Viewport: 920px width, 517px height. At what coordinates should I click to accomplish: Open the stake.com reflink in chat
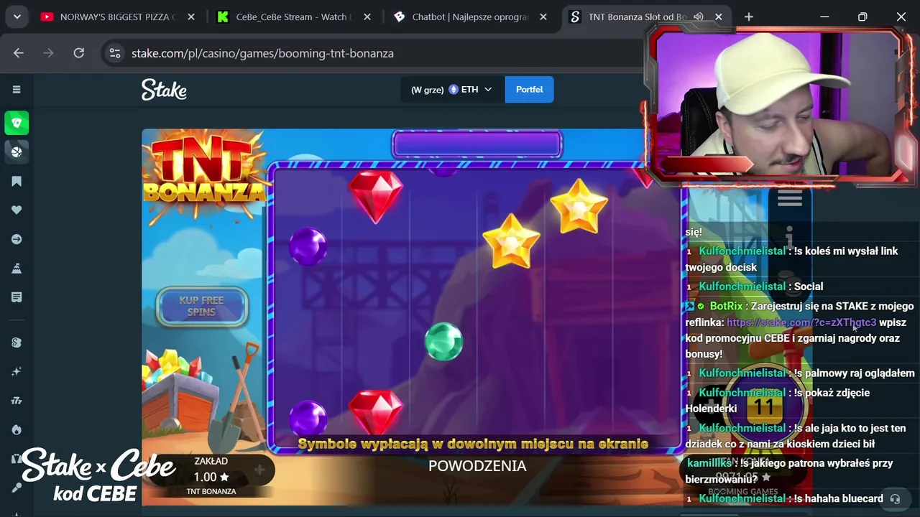[801, 322]
